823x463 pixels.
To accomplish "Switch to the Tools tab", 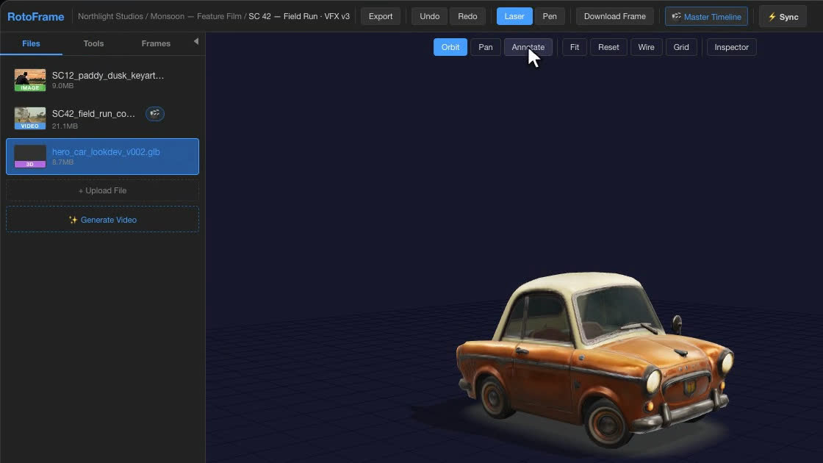I will [93, 43].
